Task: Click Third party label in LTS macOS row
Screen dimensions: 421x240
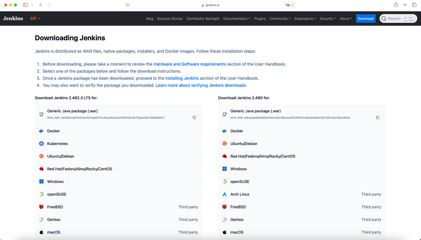Action: tap(188, 232)
